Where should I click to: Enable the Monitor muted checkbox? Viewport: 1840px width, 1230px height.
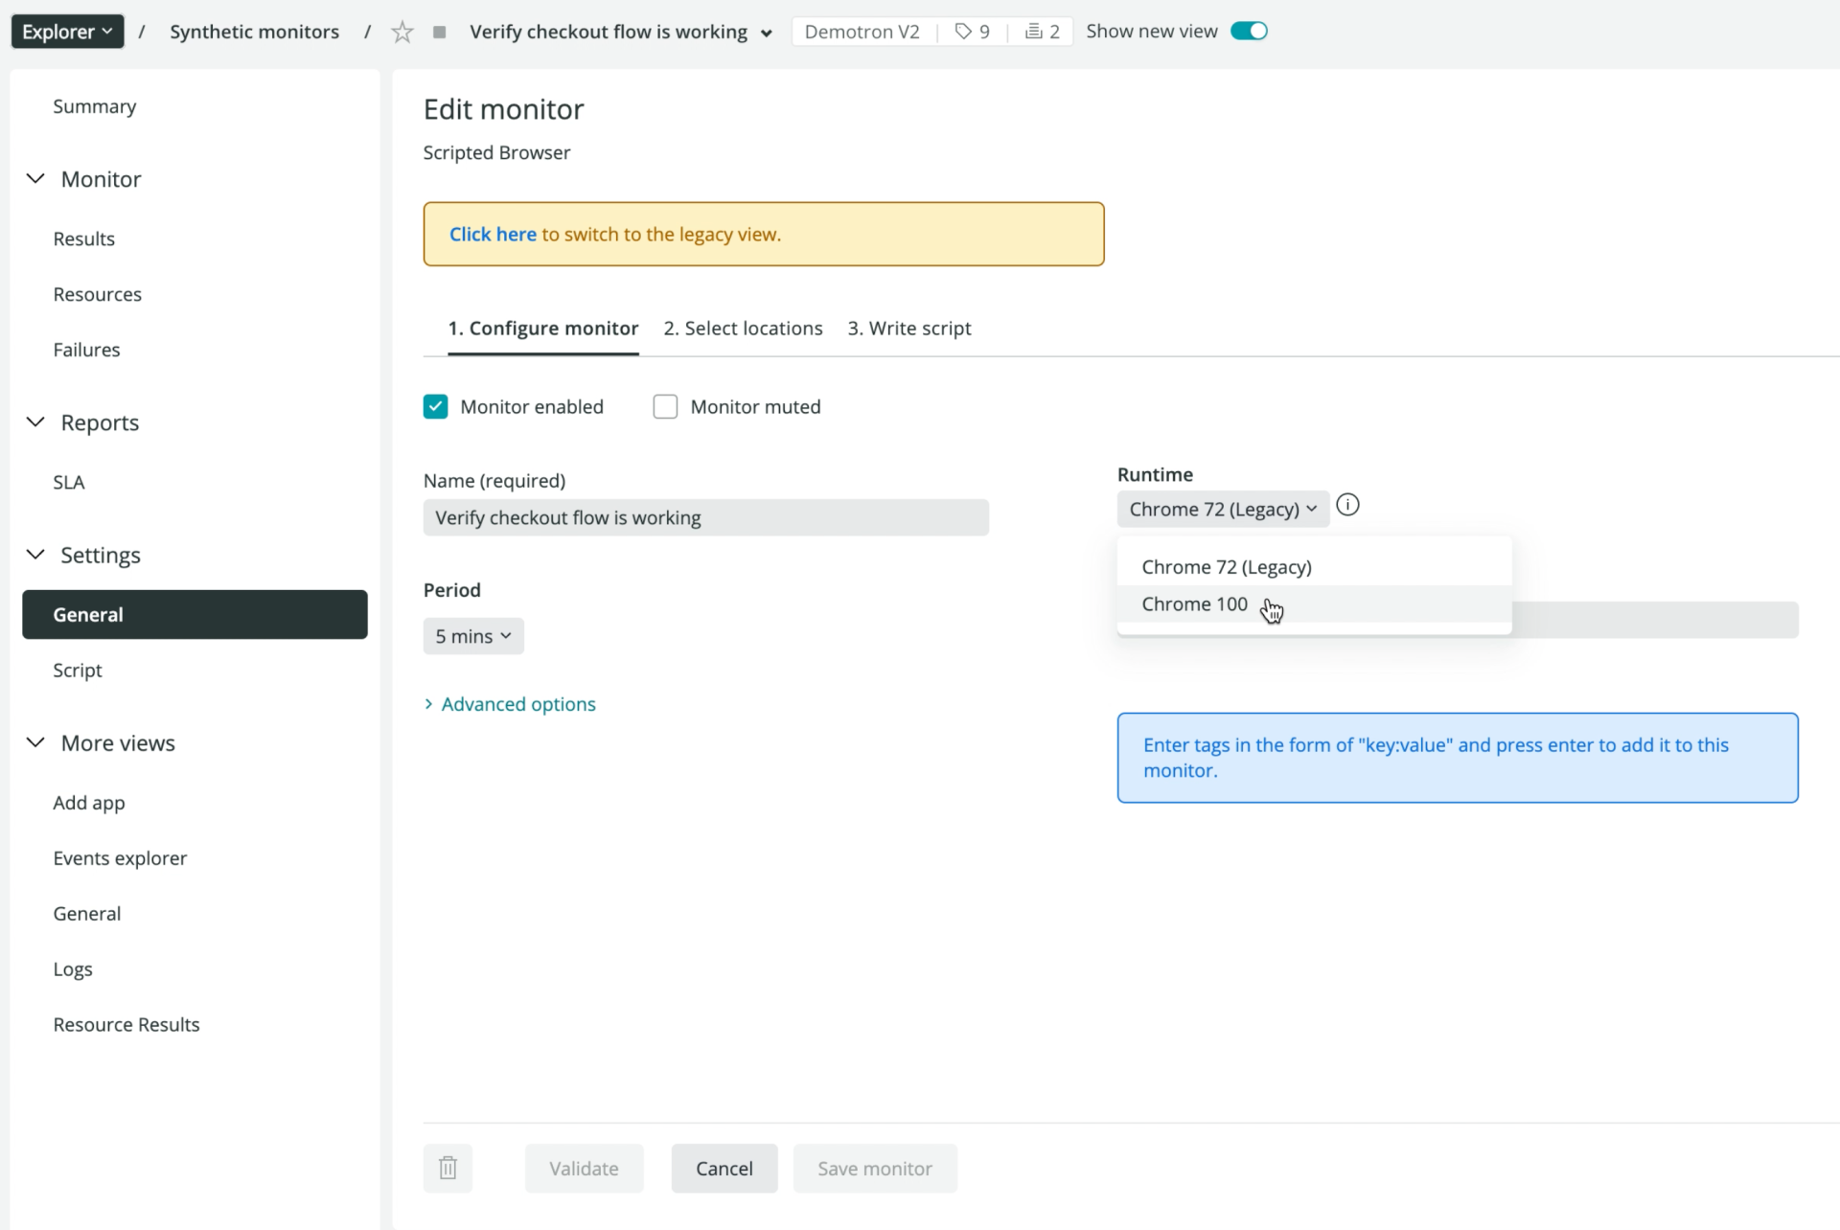[x=666, y=406]
